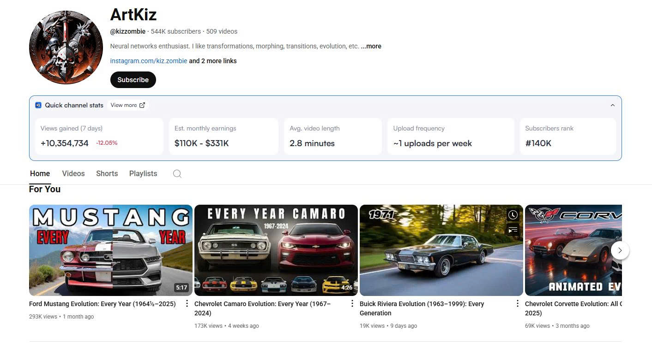Show the 'and 2 more links' list

pos(213,61)
